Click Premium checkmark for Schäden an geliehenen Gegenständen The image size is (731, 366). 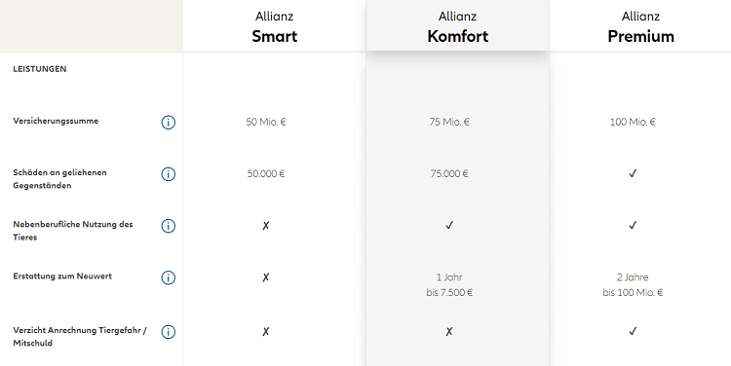[633, 173]
